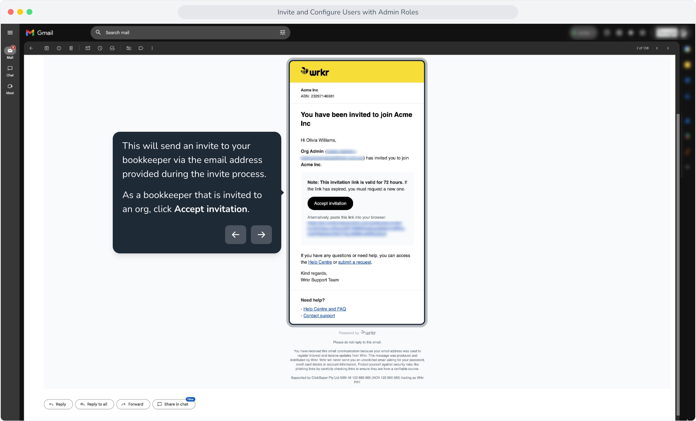Open the More options three-dot menu

152,48
